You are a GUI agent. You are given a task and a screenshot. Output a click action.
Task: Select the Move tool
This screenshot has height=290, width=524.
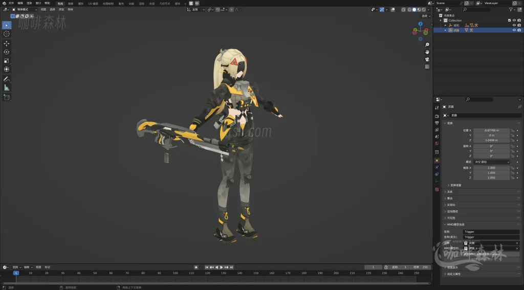[6, 43]
